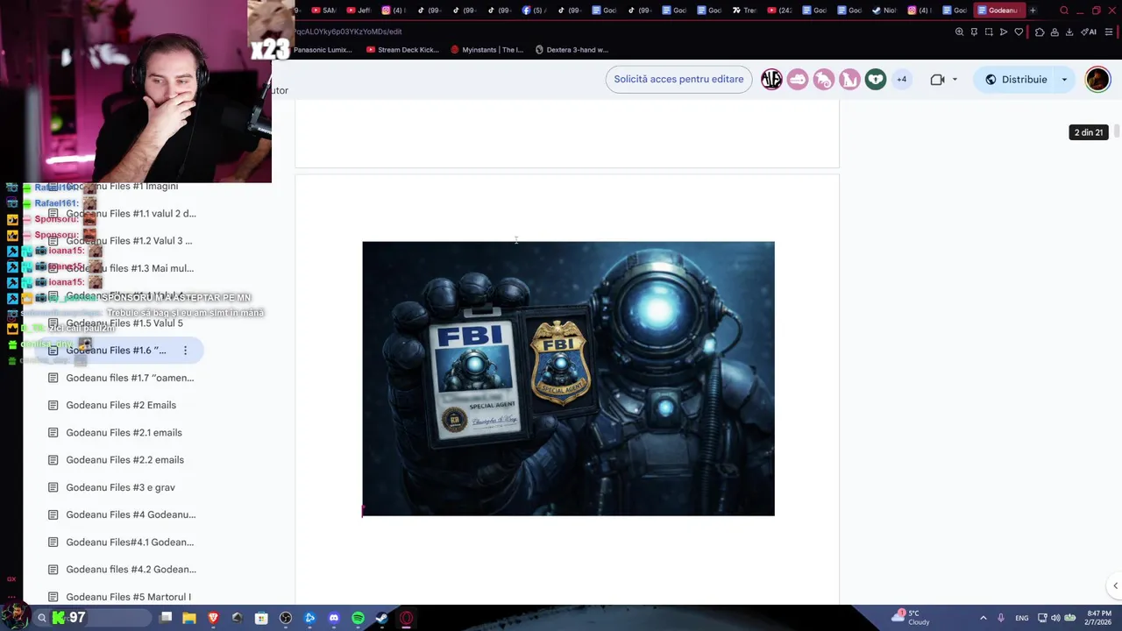Open Brave browser from the taskbar
Image resolution: width=1122 pixels, height=631 pixels.
click(213, 618)
